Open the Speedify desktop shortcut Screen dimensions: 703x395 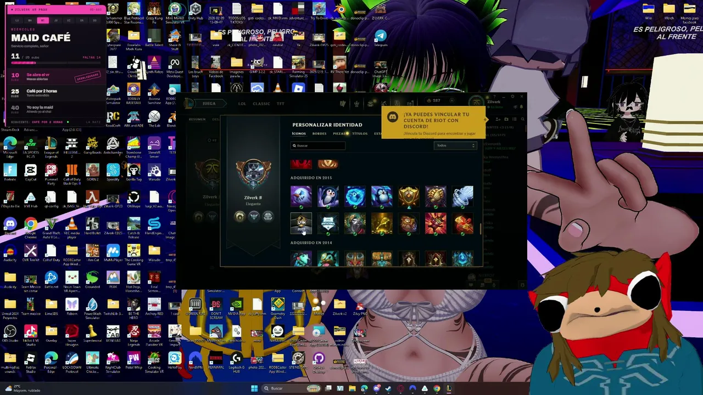[113, 173]
